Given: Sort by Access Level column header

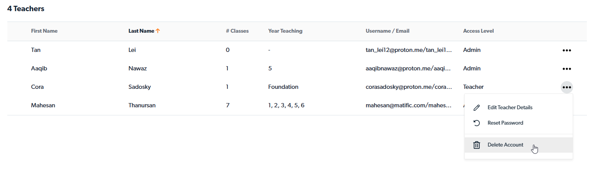Looking at the screenshot, I should 478,31.
